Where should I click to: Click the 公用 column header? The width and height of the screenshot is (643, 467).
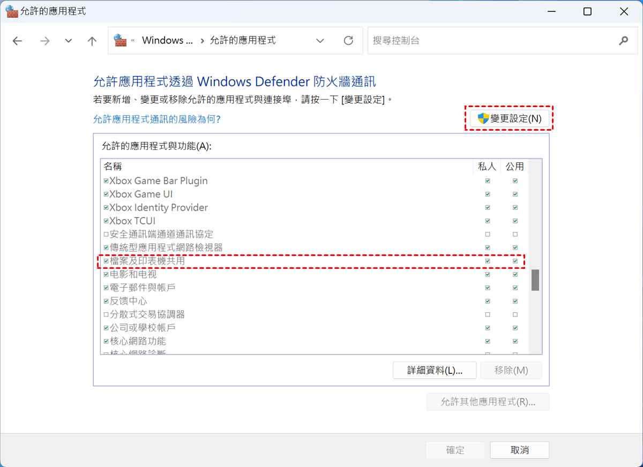coord(514,167)
